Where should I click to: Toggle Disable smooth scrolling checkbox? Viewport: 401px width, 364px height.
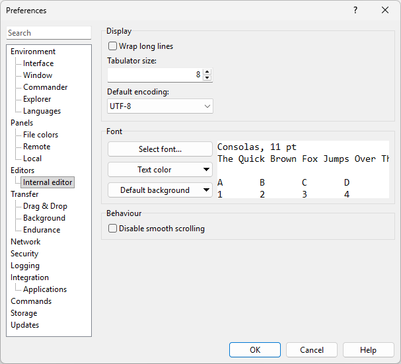coord(113,229)
